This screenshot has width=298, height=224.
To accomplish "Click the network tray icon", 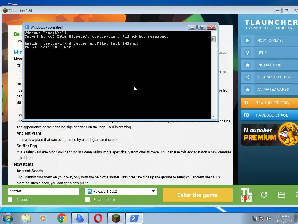I will click(254, 218).
